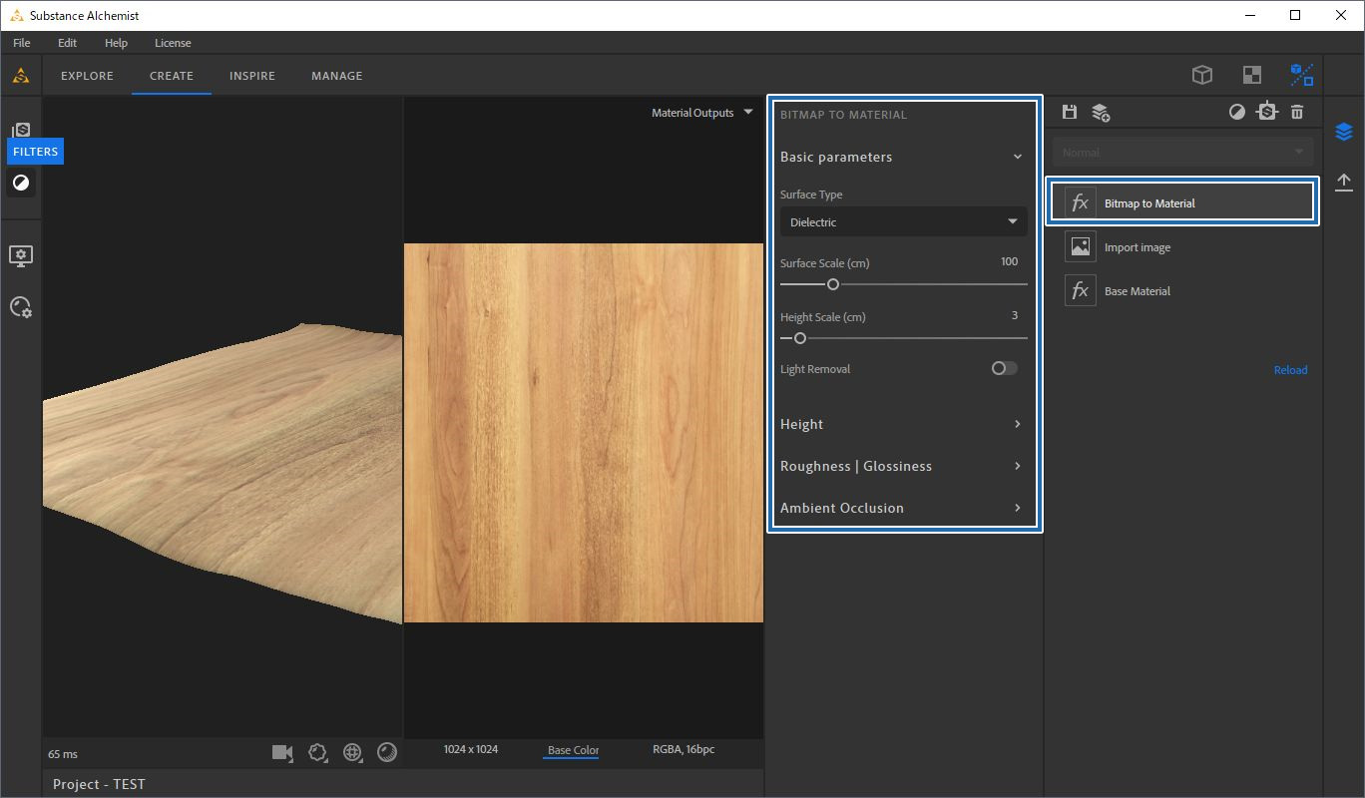Select the Bitmap to Material layer

1182,202
